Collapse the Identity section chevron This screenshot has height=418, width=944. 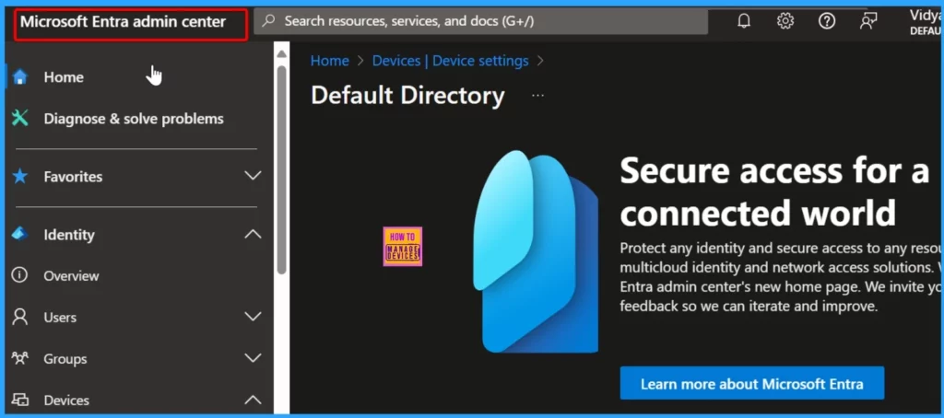coord(253,234)
